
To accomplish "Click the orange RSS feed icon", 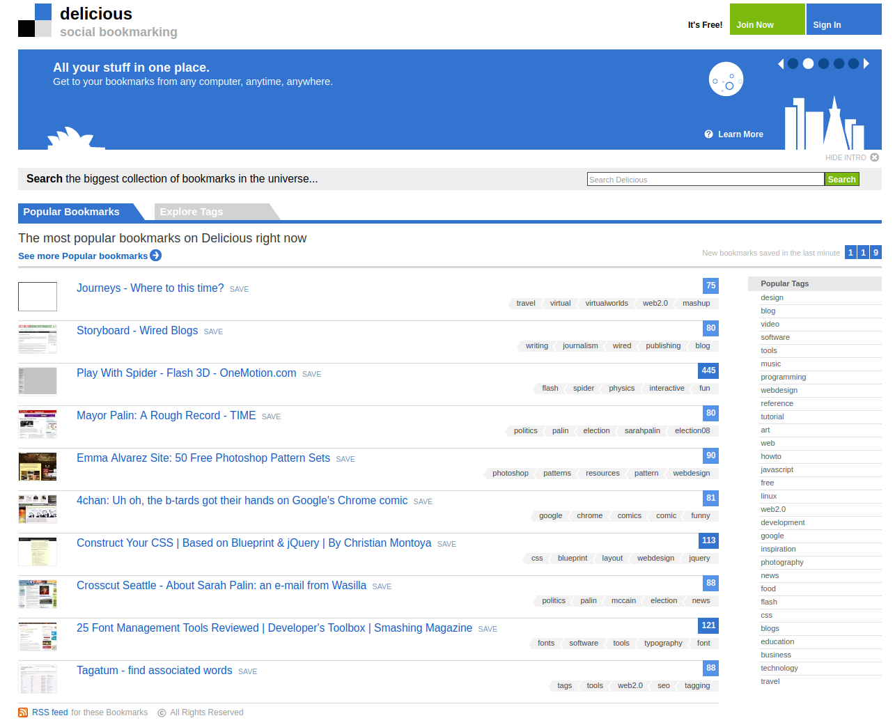I will [23, 712].
